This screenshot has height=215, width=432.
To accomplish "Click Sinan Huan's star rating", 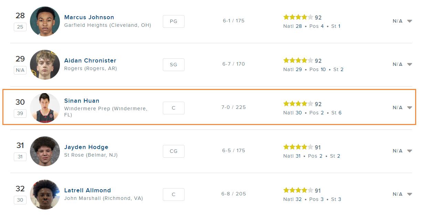I will point(298,104).
